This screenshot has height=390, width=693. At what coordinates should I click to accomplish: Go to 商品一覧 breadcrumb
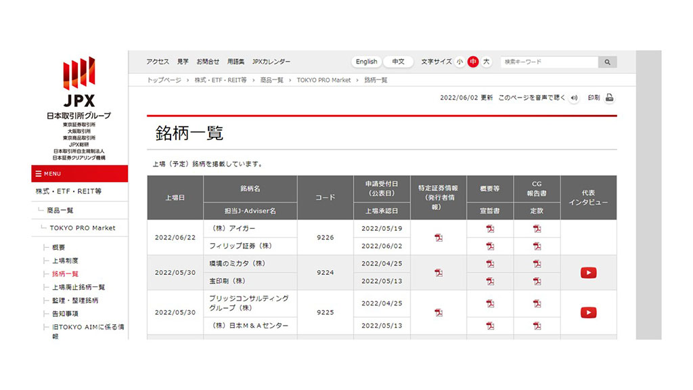pyautogui.click(x=272, y=80)
